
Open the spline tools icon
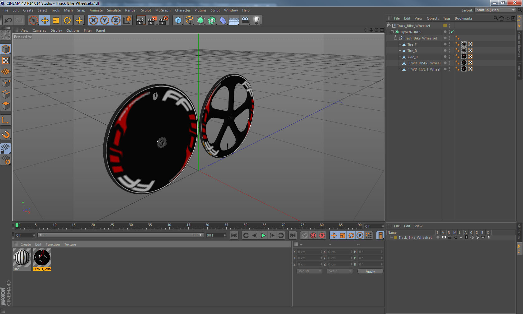click(189, 21)
